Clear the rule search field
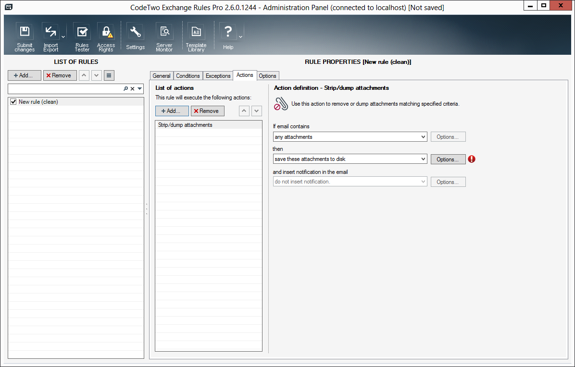 coord(132,89)
